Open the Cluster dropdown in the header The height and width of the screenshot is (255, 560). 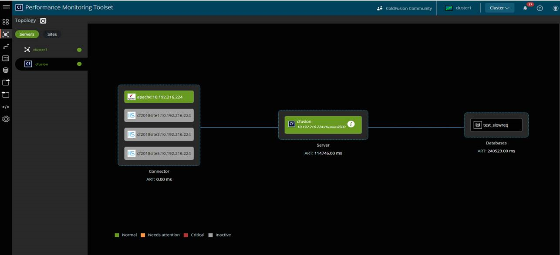499,8
